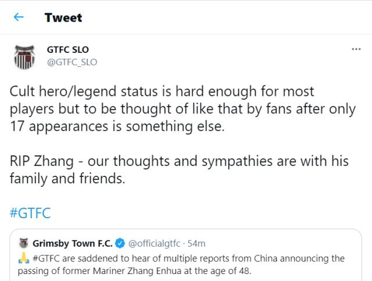Image resolution: width=372 pixels, height=281 pixels.
Task: Click the Tweet header title
Action: (63, 17)
